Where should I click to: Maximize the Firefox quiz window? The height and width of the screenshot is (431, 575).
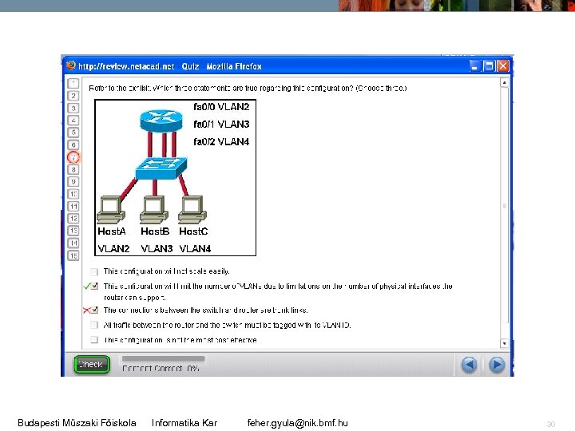click(489, 66)
